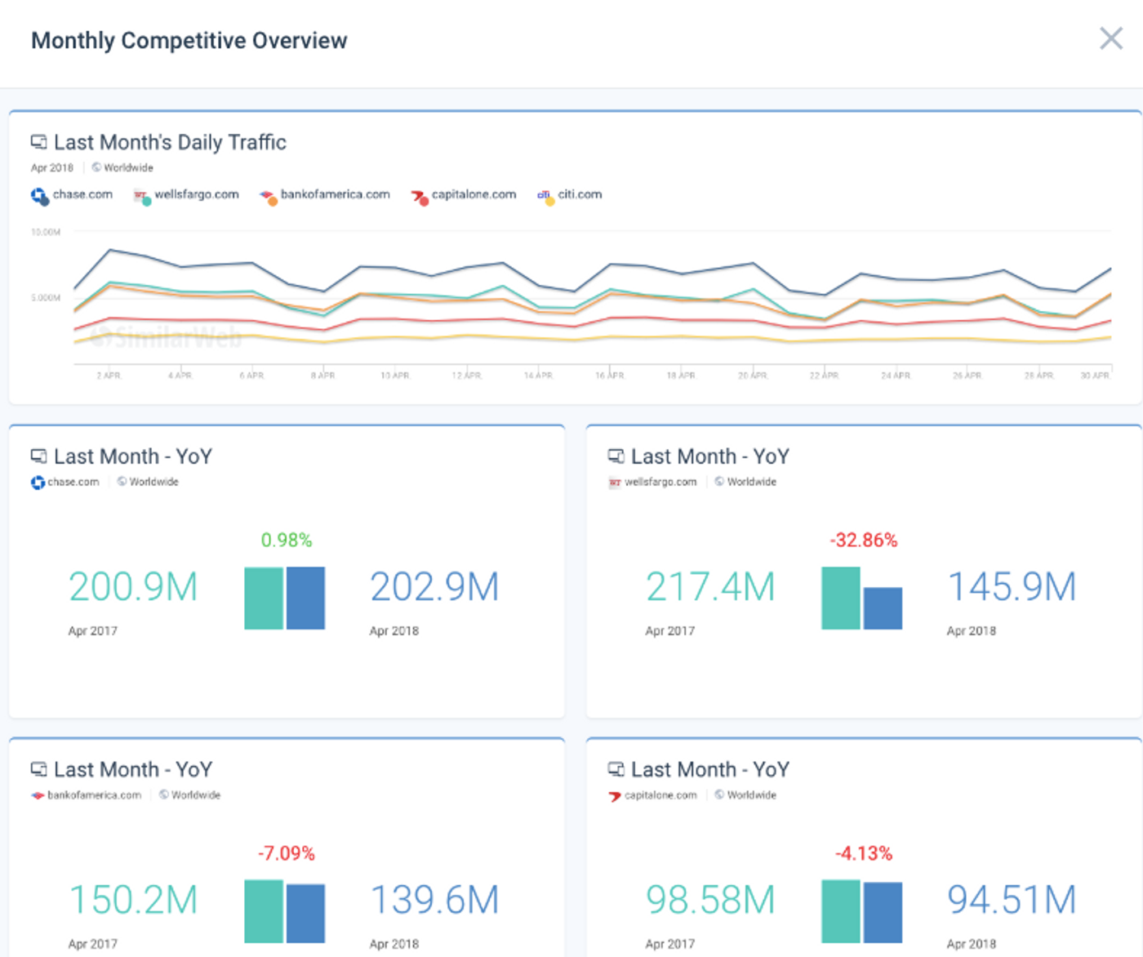Click the desktop icon on the wellsfargo.com YoY card
The image size is (1143, 957).
click(x=616, y=455)
